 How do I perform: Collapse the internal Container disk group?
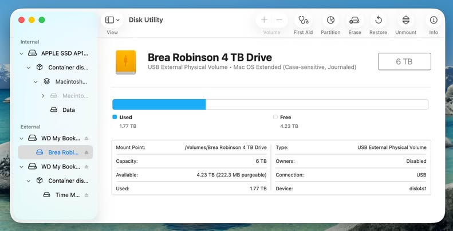(x=29, y=68)
